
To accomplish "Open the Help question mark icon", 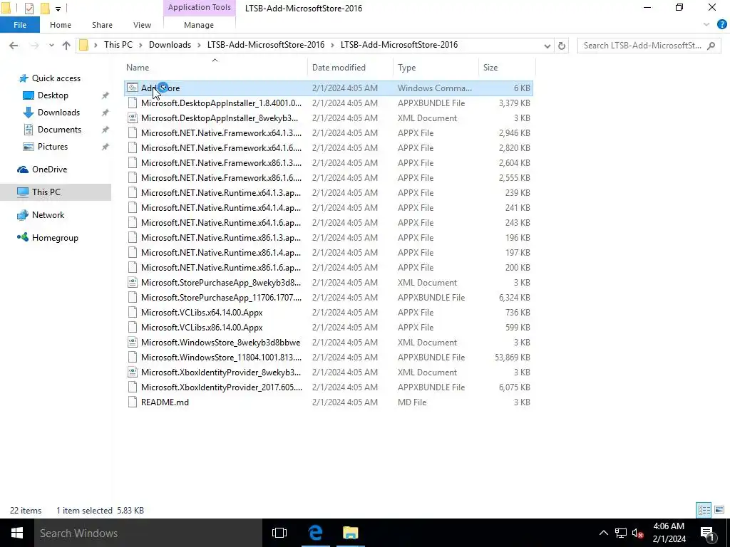I will (x=721, y=24).
